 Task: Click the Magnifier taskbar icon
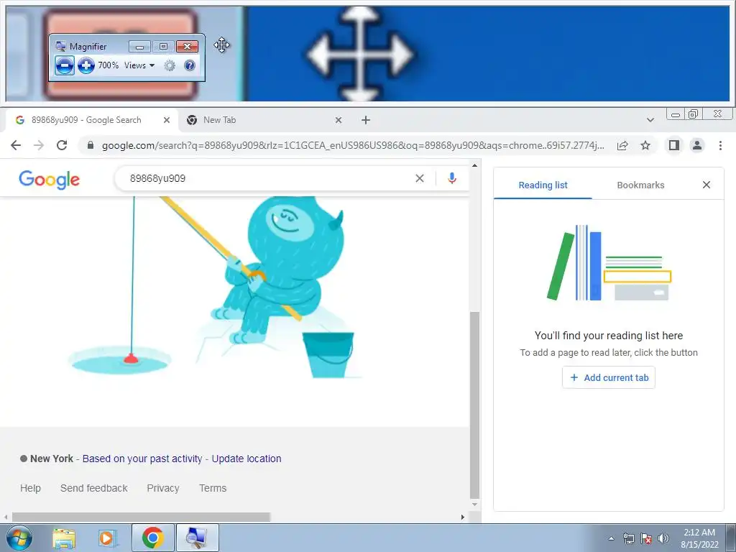pyautogui.click(x=197, y=538)
